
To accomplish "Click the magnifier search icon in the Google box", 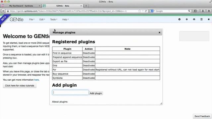I will pos(189,11).
